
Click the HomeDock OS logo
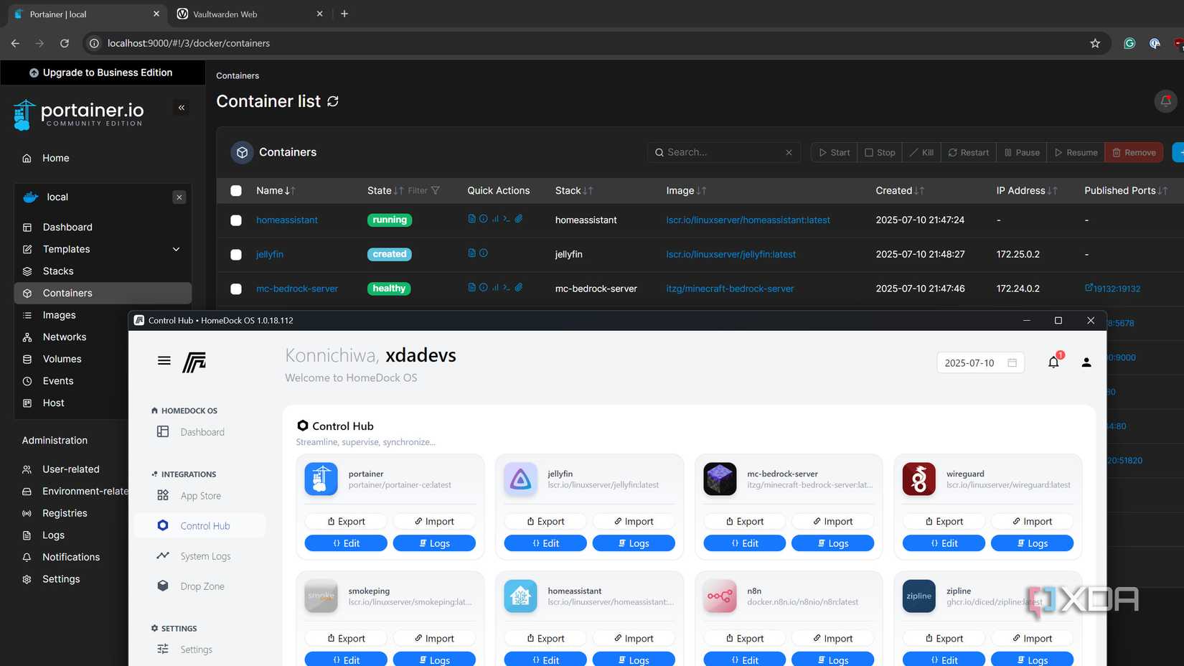tap(194, 362)
